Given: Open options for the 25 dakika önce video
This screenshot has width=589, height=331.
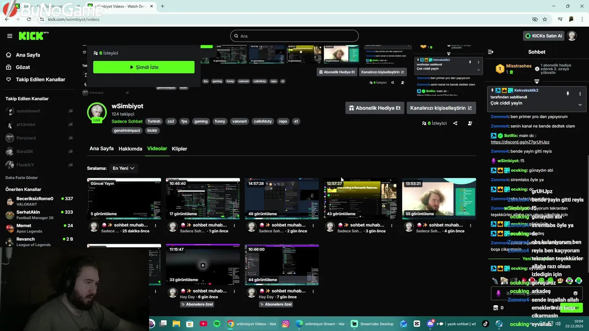Looking at the screenshot, I should pos(156,225).
